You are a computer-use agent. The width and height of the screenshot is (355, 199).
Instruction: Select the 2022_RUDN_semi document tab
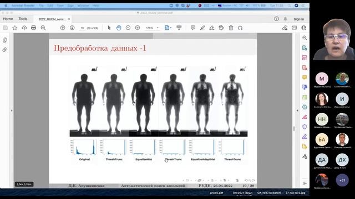(x=52, y=19)
